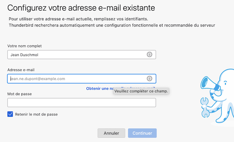This screenshot has height=142, width=234.
Task: Click inside the Mot de passe input field
Action: point(82,103)
